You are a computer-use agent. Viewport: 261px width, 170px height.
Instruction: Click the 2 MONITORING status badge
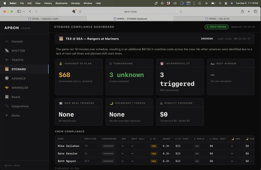click(x=216, y=27)
